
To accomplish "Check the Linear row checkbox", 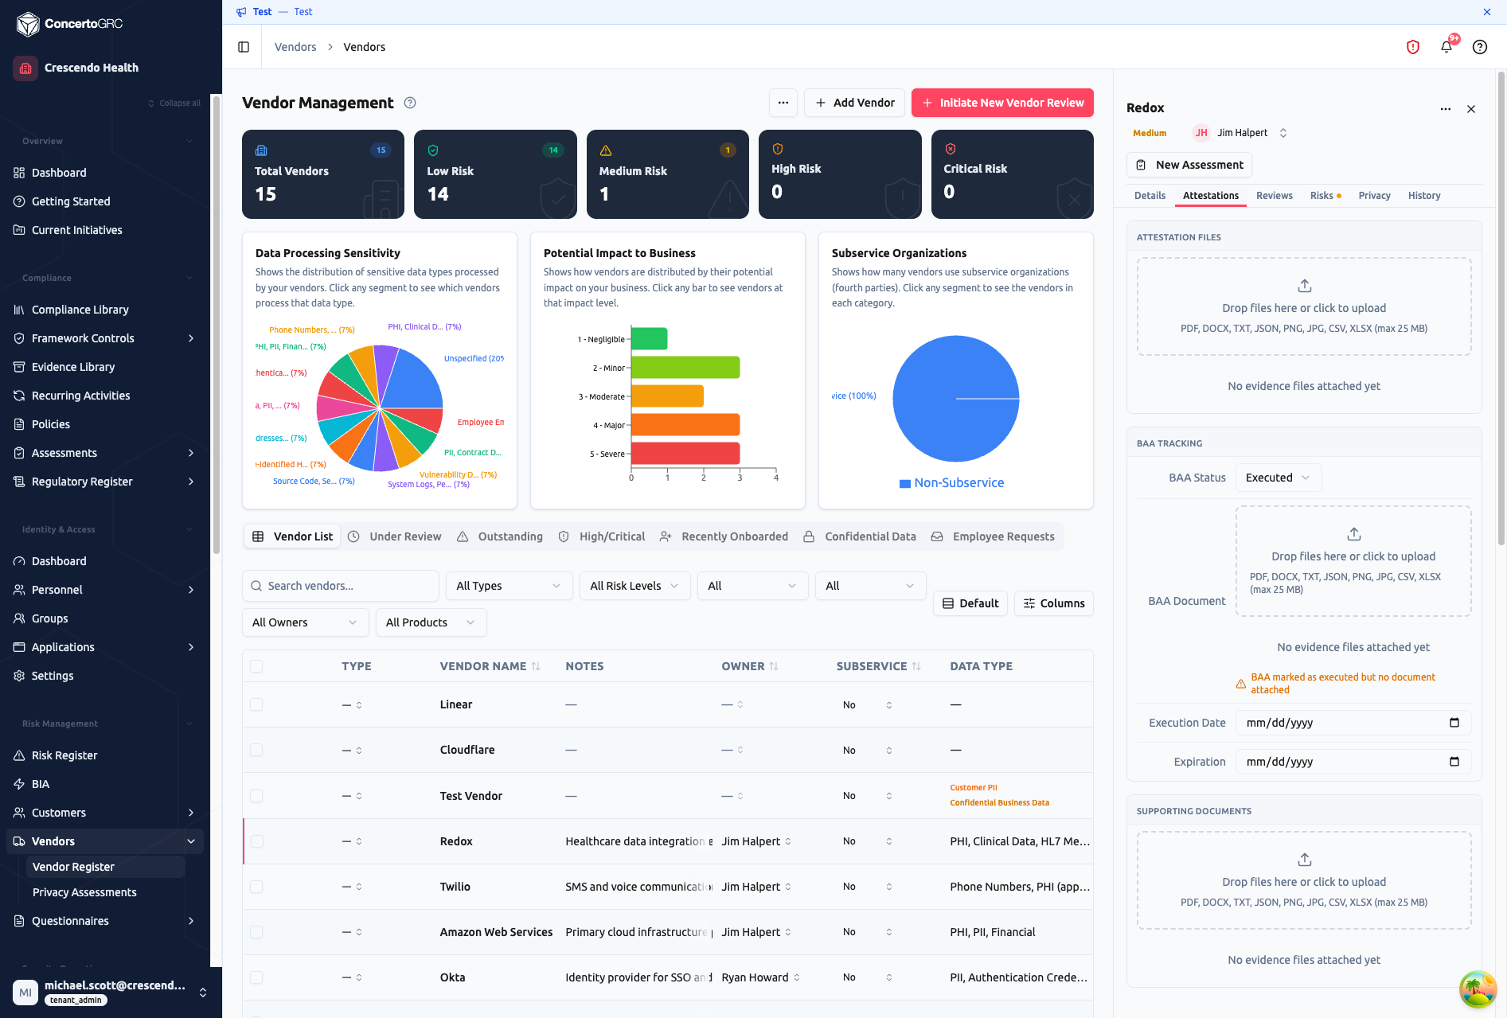I will click(x=256, y=704).
